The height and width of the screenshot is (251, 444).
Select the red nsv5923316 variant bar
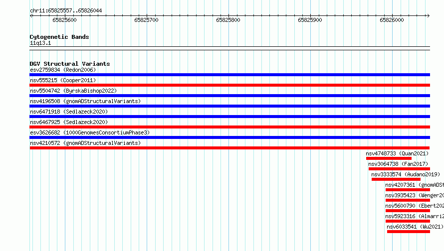[408, 221]
